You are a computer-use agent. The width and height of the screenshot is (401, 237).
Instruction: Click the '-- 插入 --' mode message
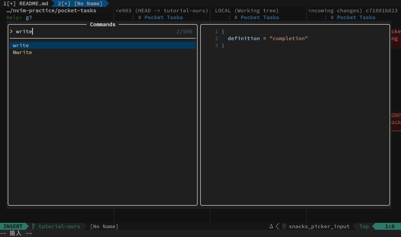click(16, 233)
